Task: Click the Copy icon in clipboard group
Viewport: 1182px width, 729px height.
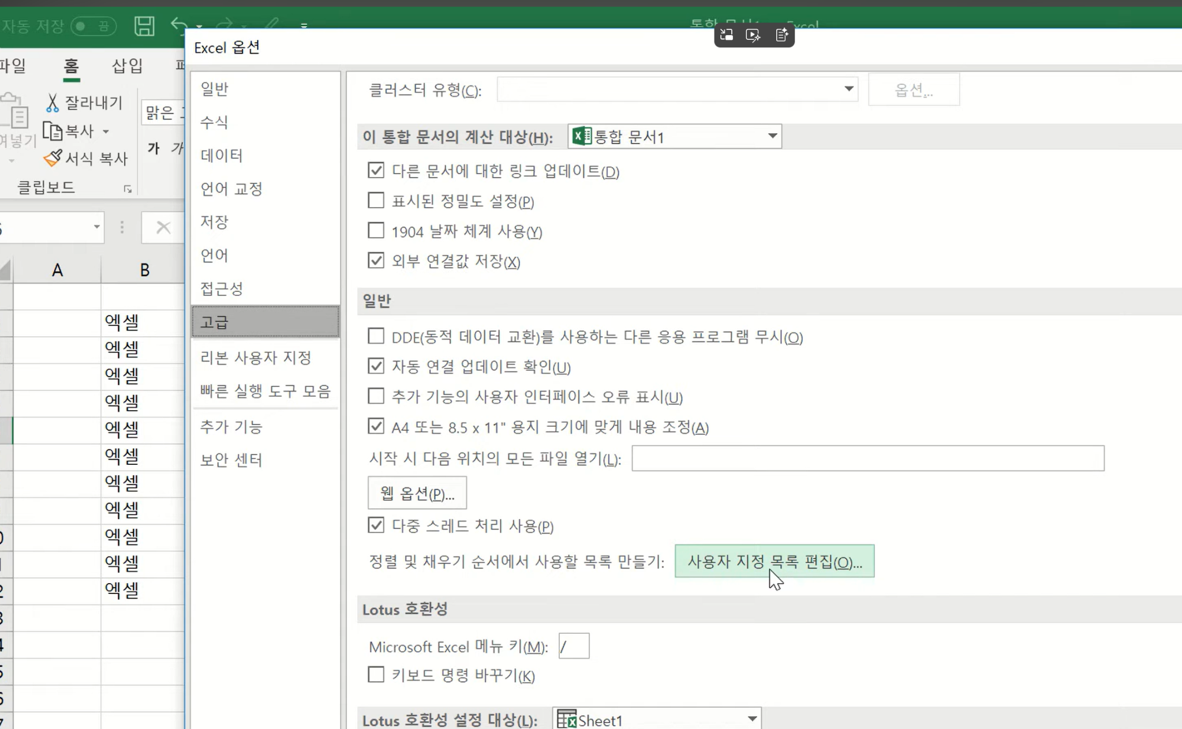Action: (53, 131)
